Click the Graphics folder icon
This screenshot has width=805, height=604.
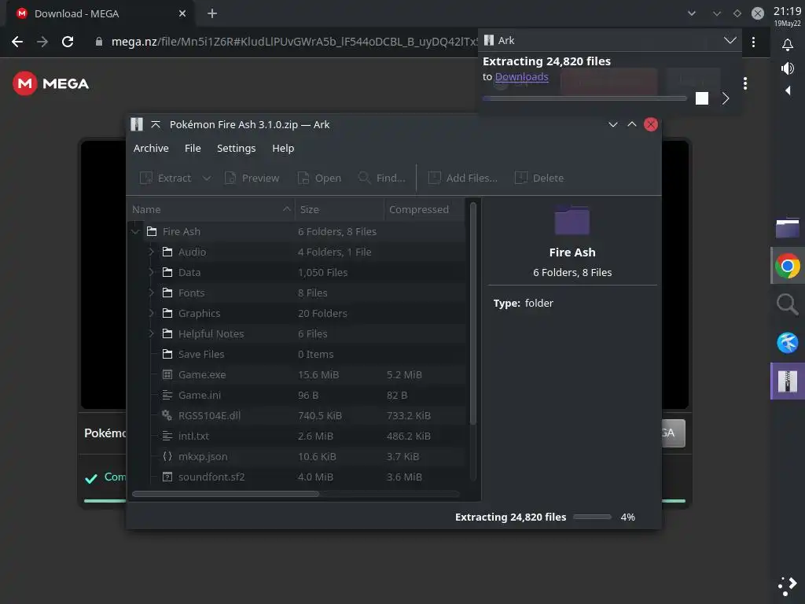tap(167, 313)
